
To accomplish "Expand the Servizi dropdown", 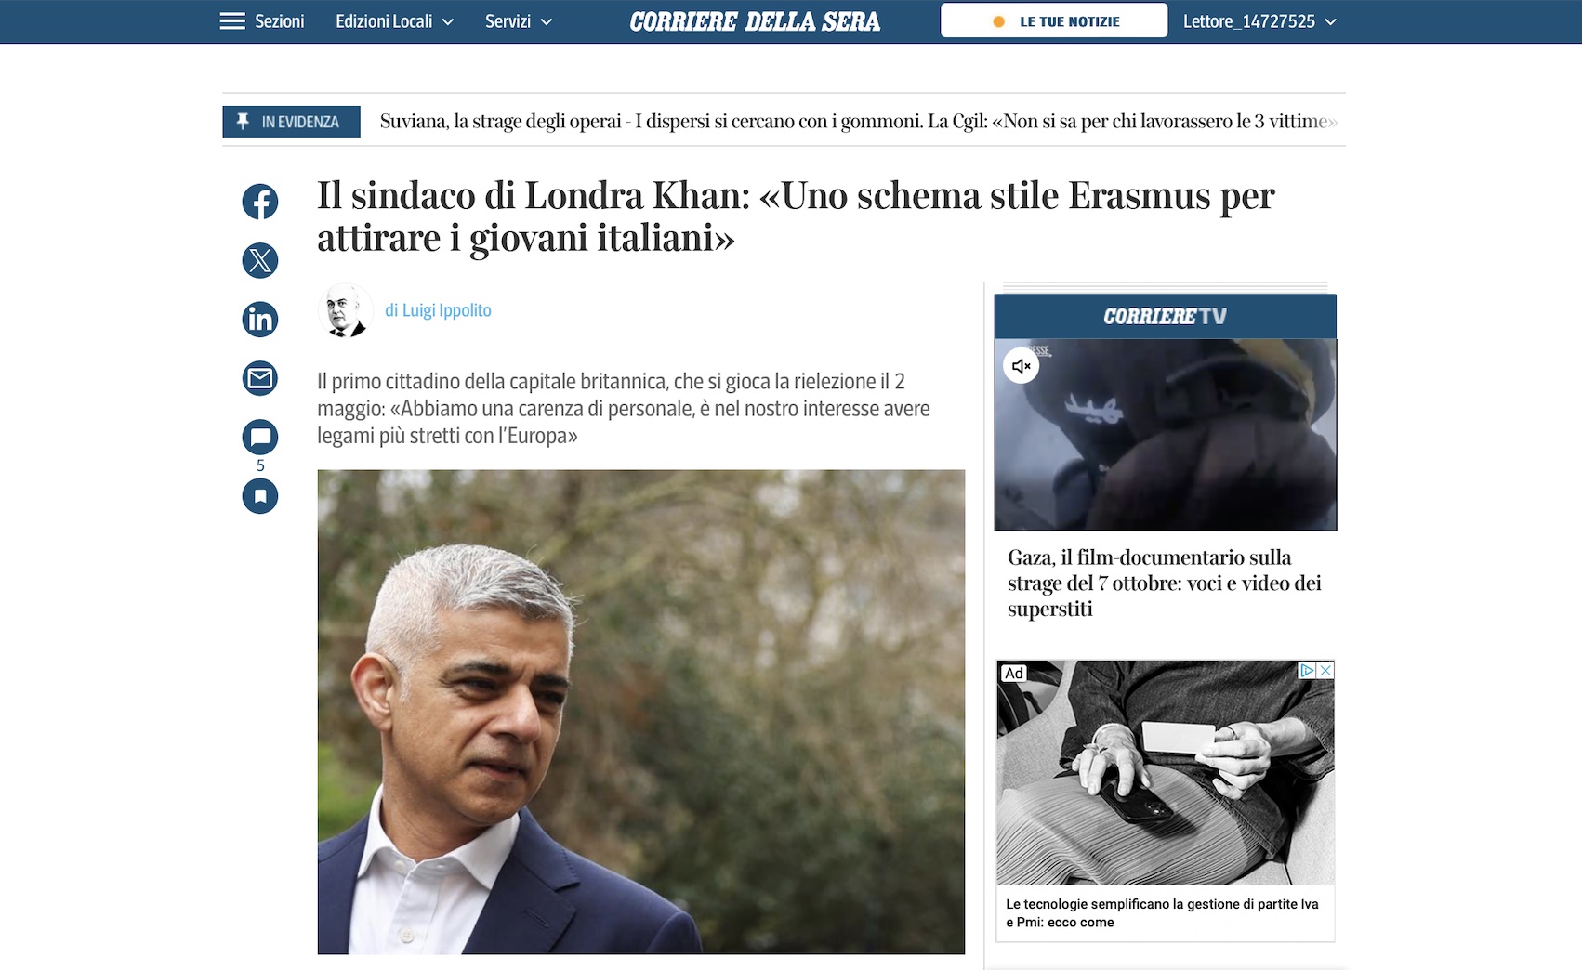I will (x=519, y=21).
